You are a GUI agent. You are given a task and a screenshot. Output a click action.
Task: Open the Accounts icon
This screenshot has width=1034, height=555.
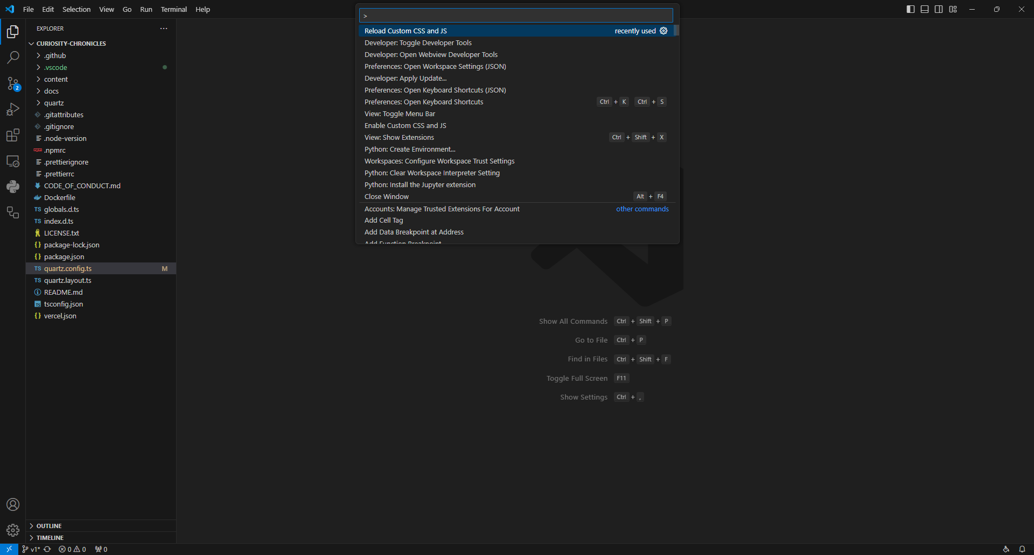pyautogui.click(x=13, y=504)
